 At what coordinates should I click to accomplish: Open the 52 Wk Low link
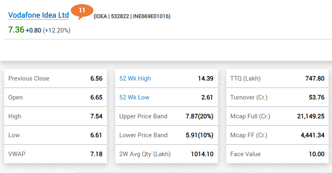click(134, 97)
